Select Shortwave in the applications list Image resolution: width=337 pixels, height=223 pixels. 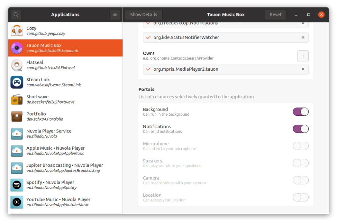click(65, 99)
